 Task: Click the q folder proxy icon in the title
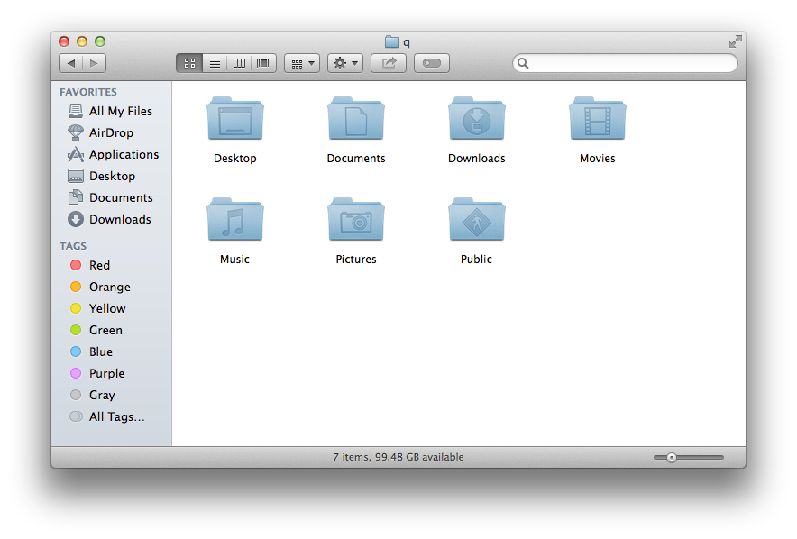pos(392,41)
